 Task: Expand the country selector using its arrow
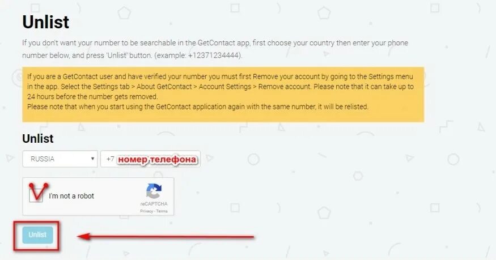92,159
